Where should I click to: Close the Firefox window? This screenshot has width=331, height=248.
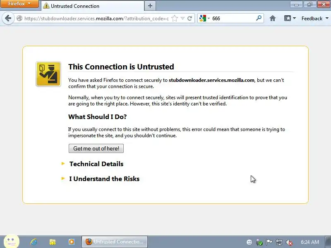pyautogui.click(x=324, y=4)
